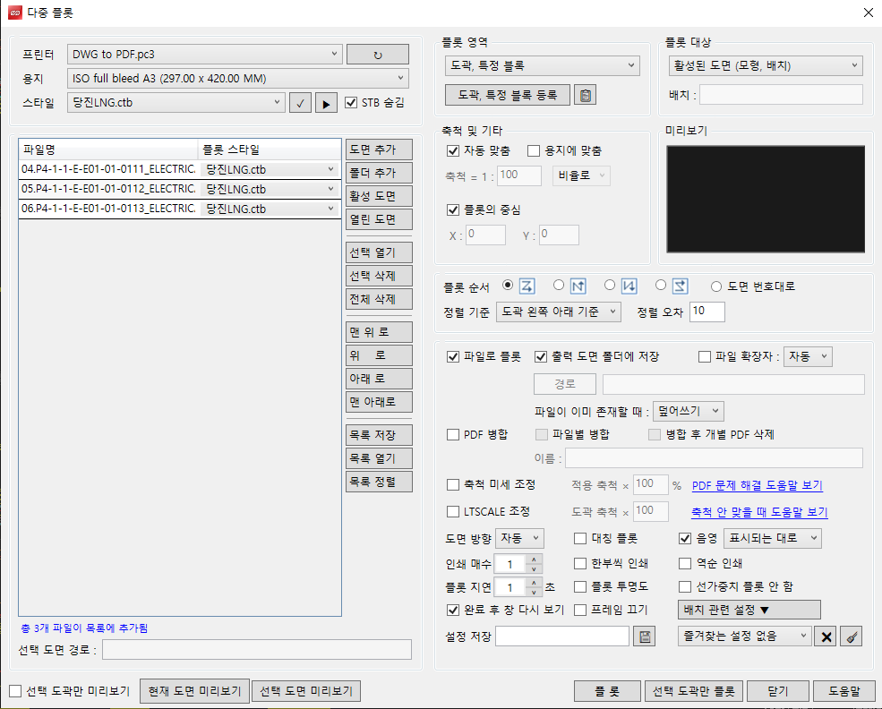Image resolution: width=882 pixels, height=709 pixels.
Task: Click the 도움말 button
Action: tap(844, 692)
